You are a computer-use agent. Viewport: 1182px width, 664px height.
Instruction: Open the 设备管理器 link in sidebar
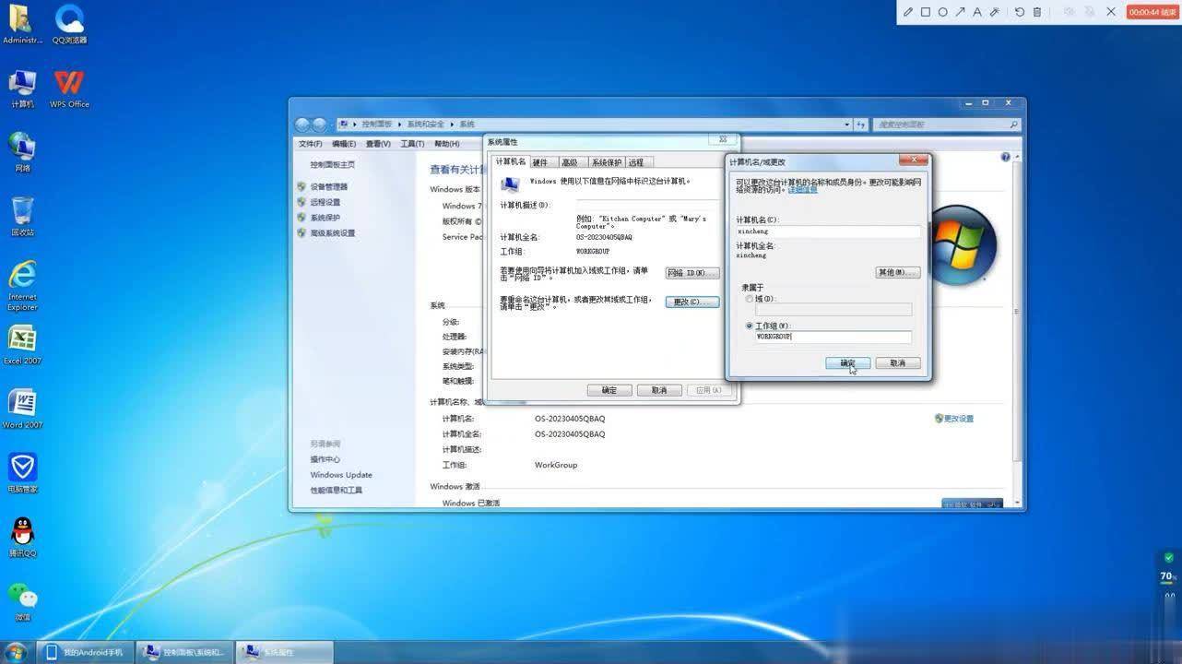pos(329,187)
